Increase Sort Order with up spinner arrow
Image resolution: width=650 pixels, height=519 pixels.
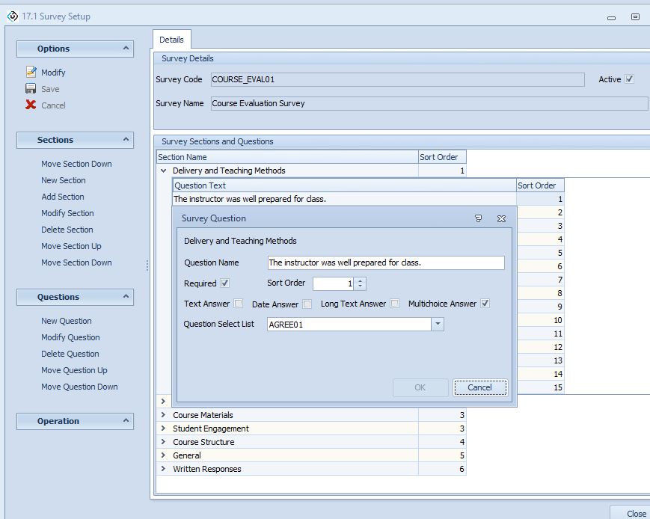(361, 280)
